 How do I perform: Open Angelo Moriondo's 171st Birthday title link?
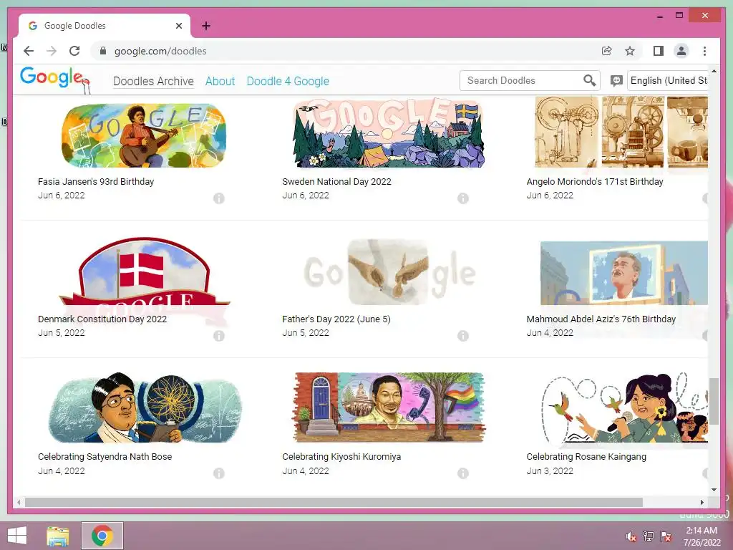pos(595,181)
